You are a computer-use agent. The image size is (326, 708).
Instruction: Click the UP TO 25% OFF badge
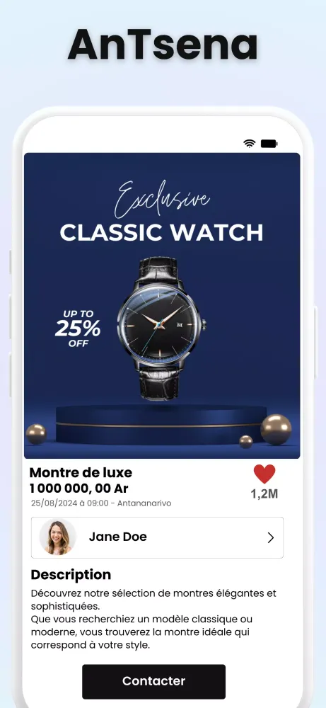78,329
